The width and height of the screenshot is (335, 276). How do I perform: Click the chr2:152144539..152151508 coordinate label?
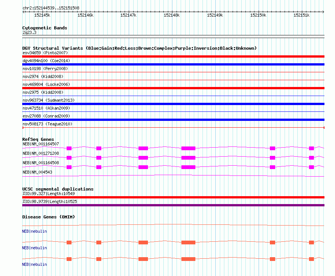pos(51,8)
